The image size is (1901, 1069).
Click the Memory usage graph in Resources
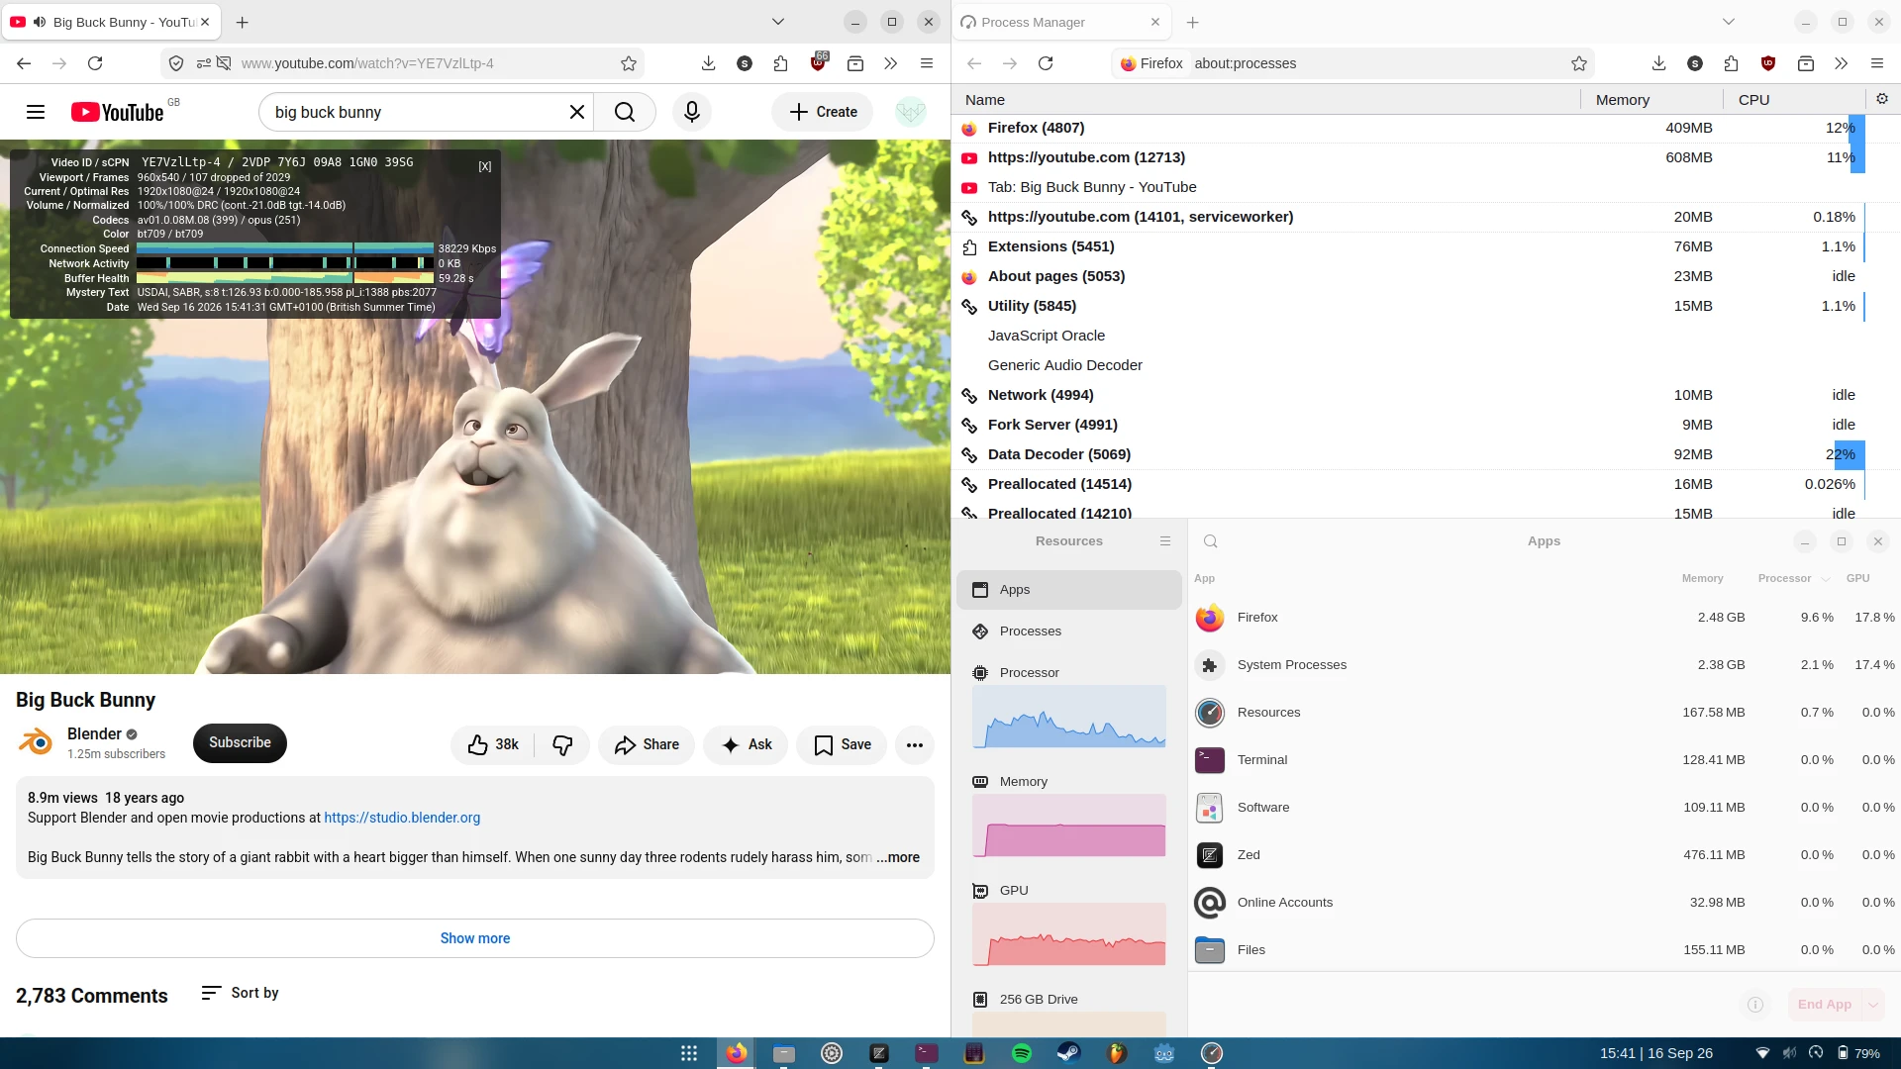click(1069, 826)
